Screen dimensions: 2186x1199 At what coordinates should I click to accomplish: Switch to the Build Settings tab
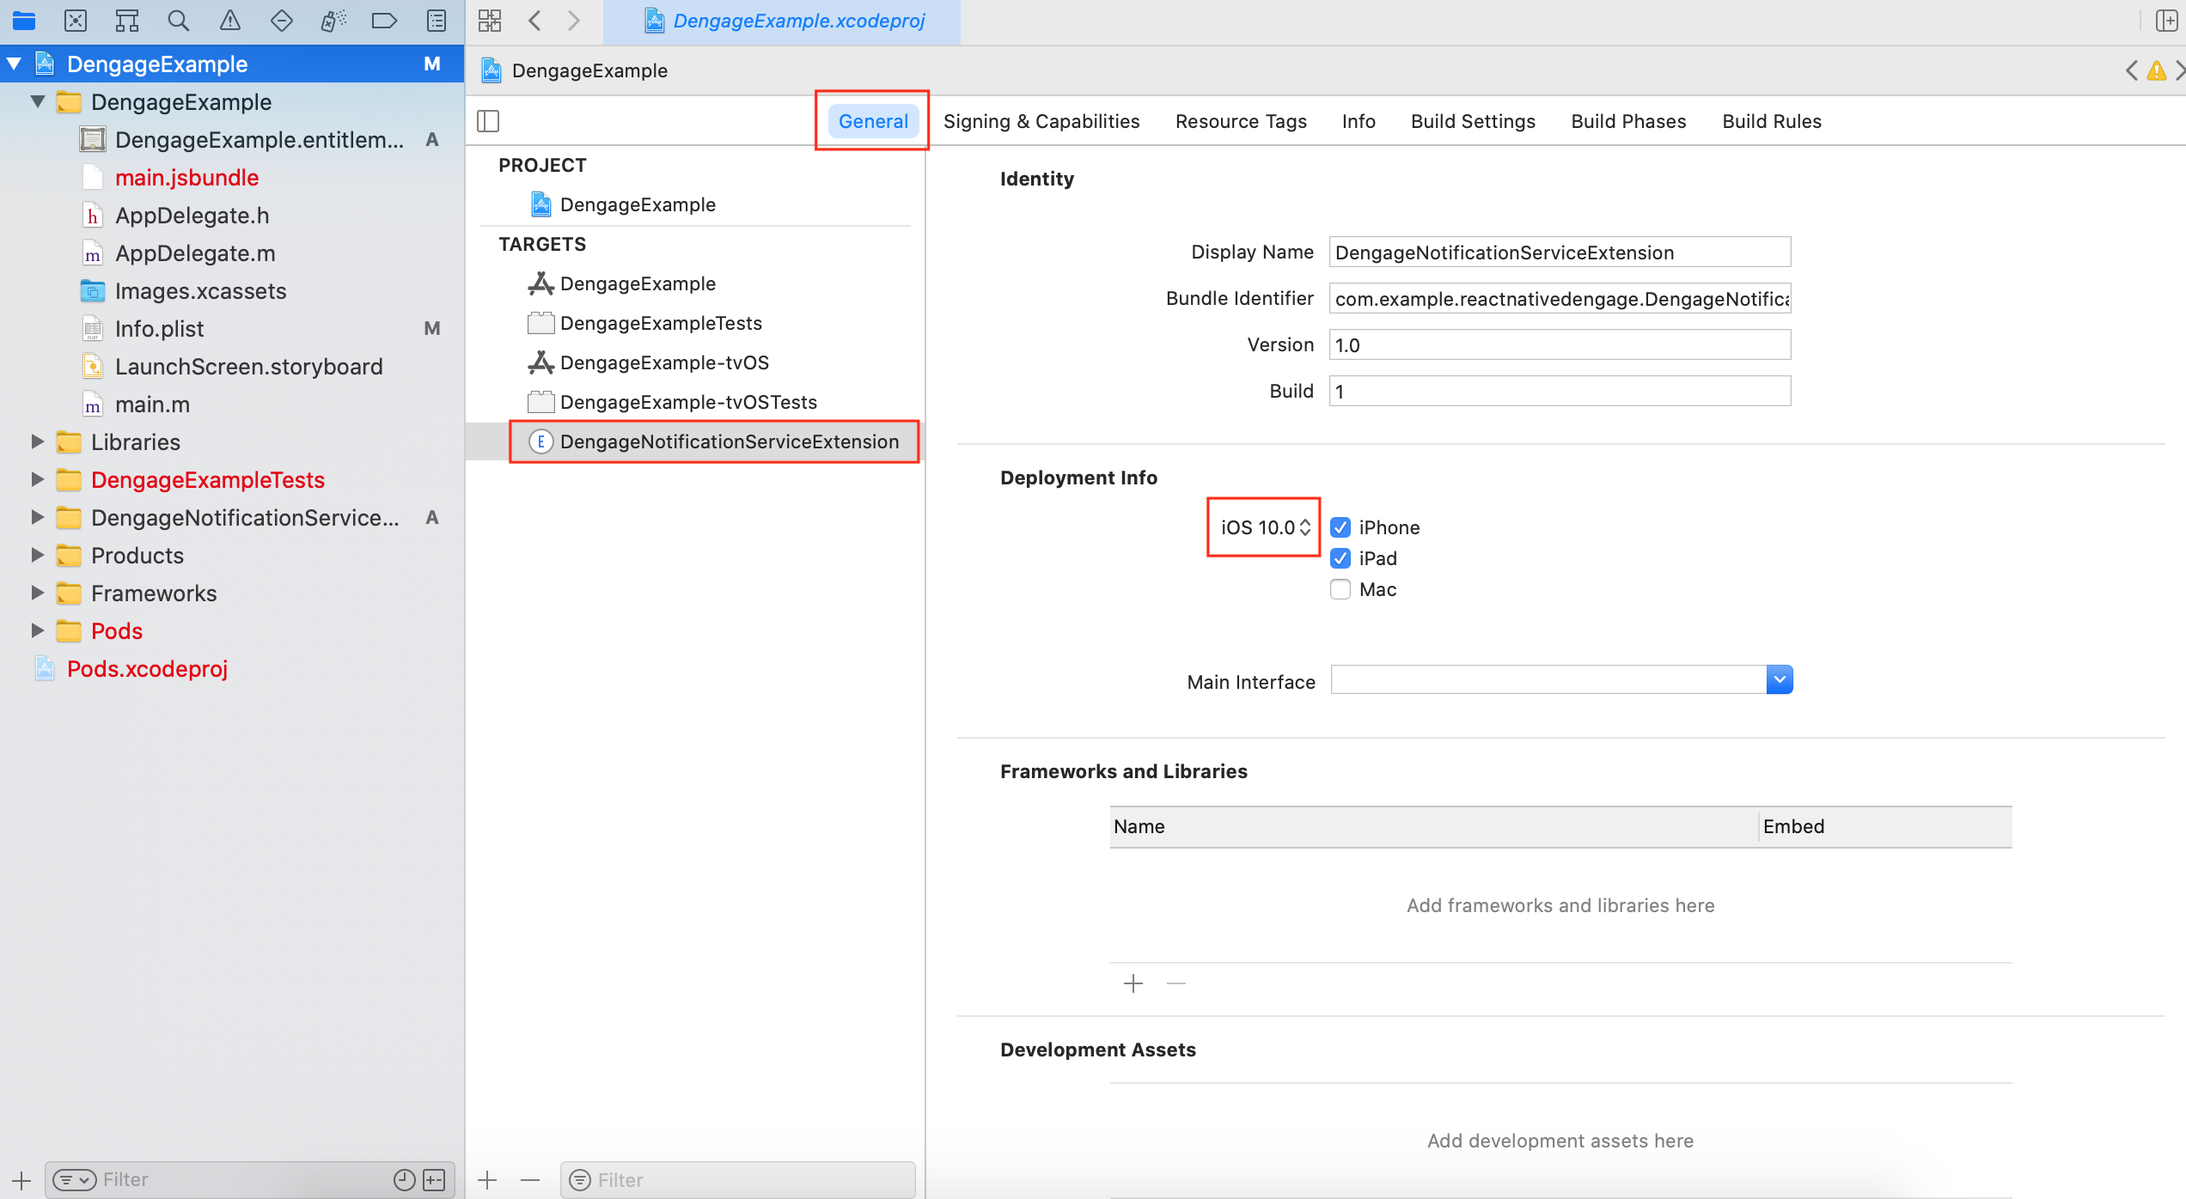click(x=1473, y=121)
